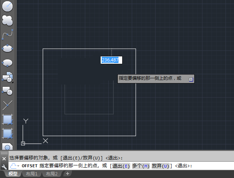Choose the 放弃(U) command option

160,166
